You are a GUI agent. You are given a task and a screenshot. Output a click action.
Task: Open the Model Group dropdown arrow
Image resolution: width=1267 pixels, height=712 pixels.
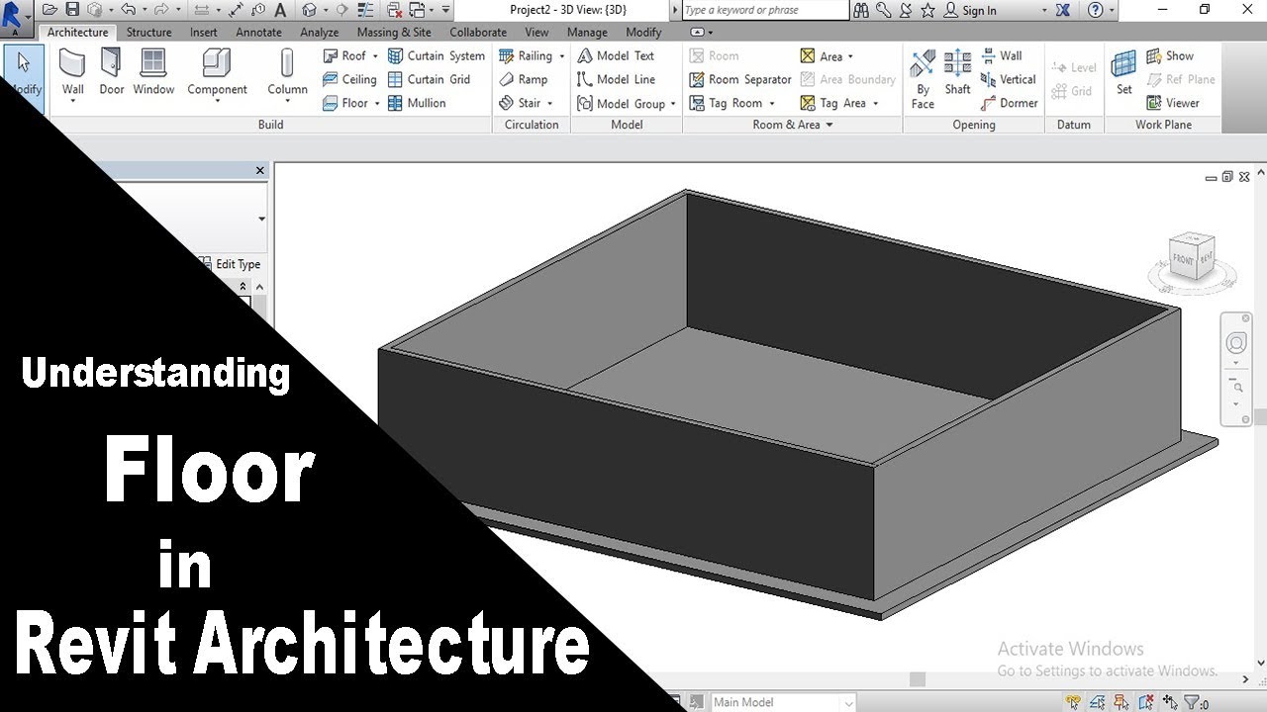pyautogui.click(x=673, y=103)
